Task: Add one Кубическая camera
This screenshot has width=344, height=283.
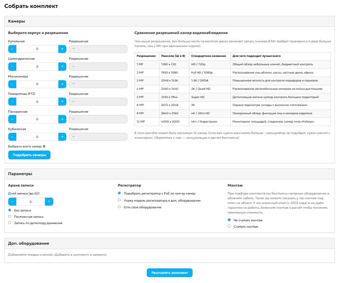Action: 62,137
